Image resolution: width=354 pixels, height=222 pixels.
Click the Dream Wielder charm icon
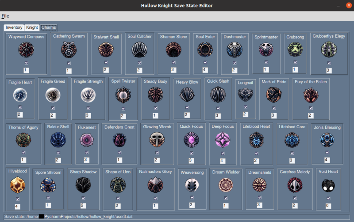tap(226, 185)
